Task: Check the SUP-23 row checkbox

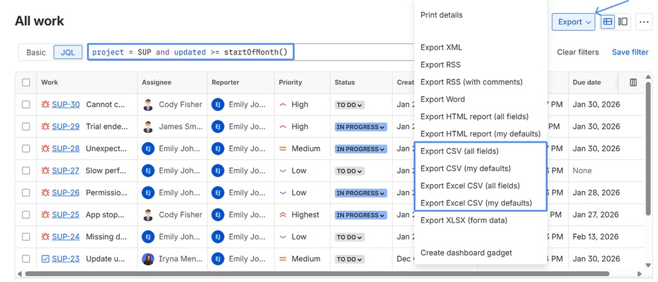Action: point(26,259)
